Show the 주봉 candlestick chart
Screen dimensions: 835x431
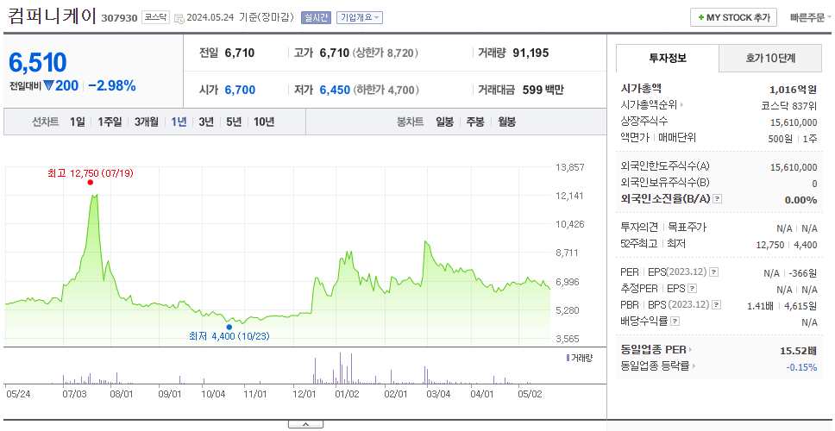click(475, 122)
